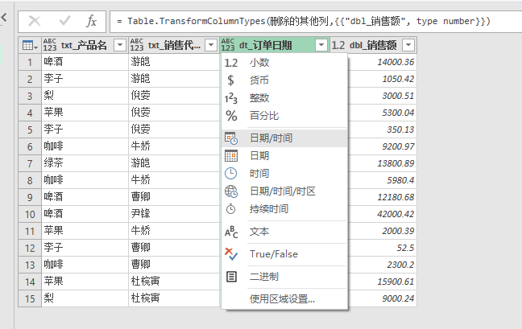The image size is (522, 329).
Task: Click ABC123 type icon of dt_订单日期 column
Action: [x=229, y=45]
